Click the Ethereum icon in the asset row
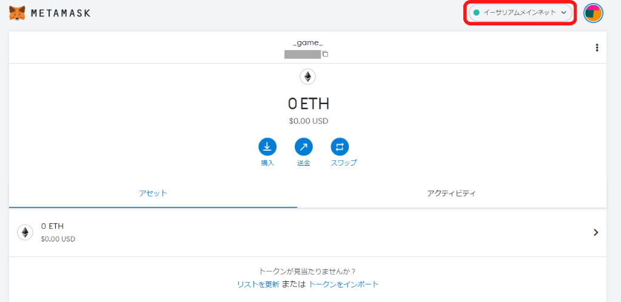The height and width of the screenshot is (302, 621). (x=25, y=232)
